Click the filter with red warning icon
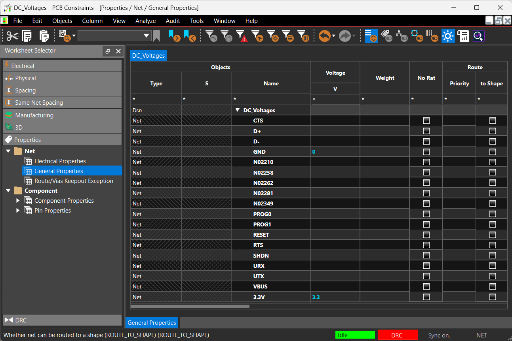This screenshot has height=341, width=512. coord(242,36)
